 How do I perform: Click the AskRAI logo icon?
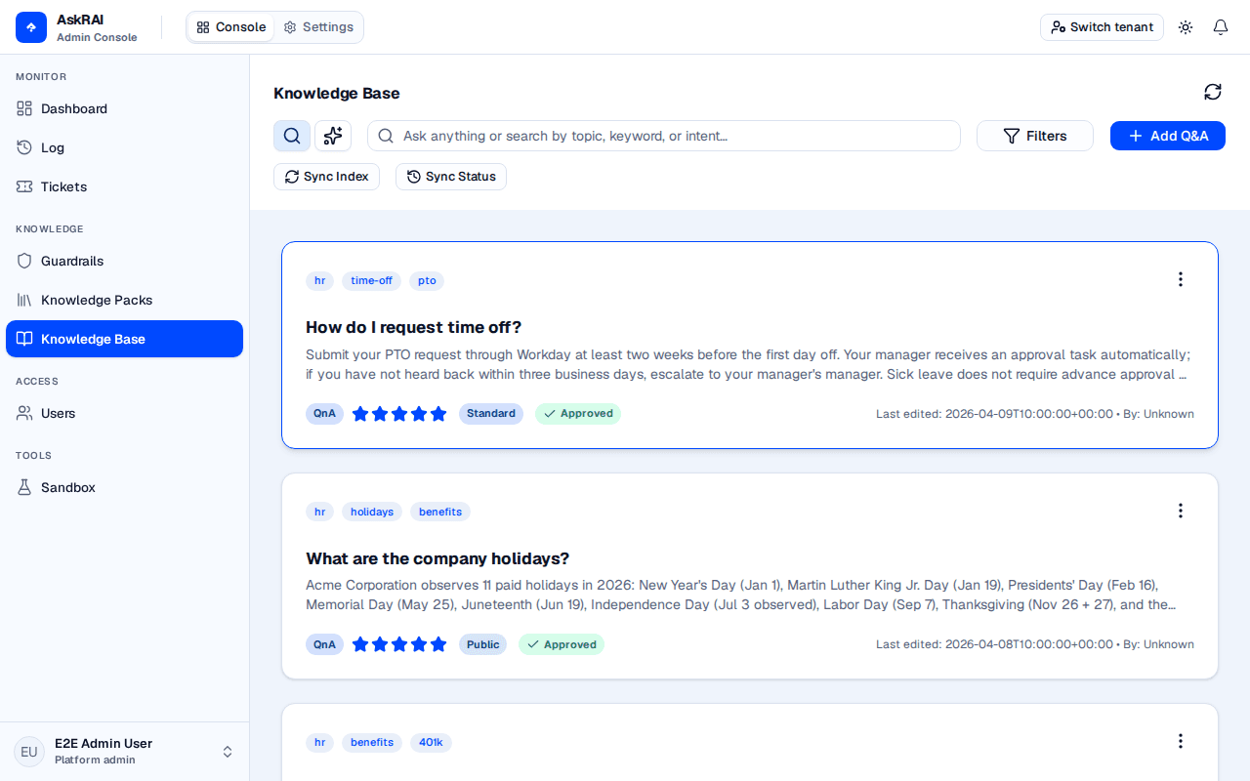[x=31, y=27]
